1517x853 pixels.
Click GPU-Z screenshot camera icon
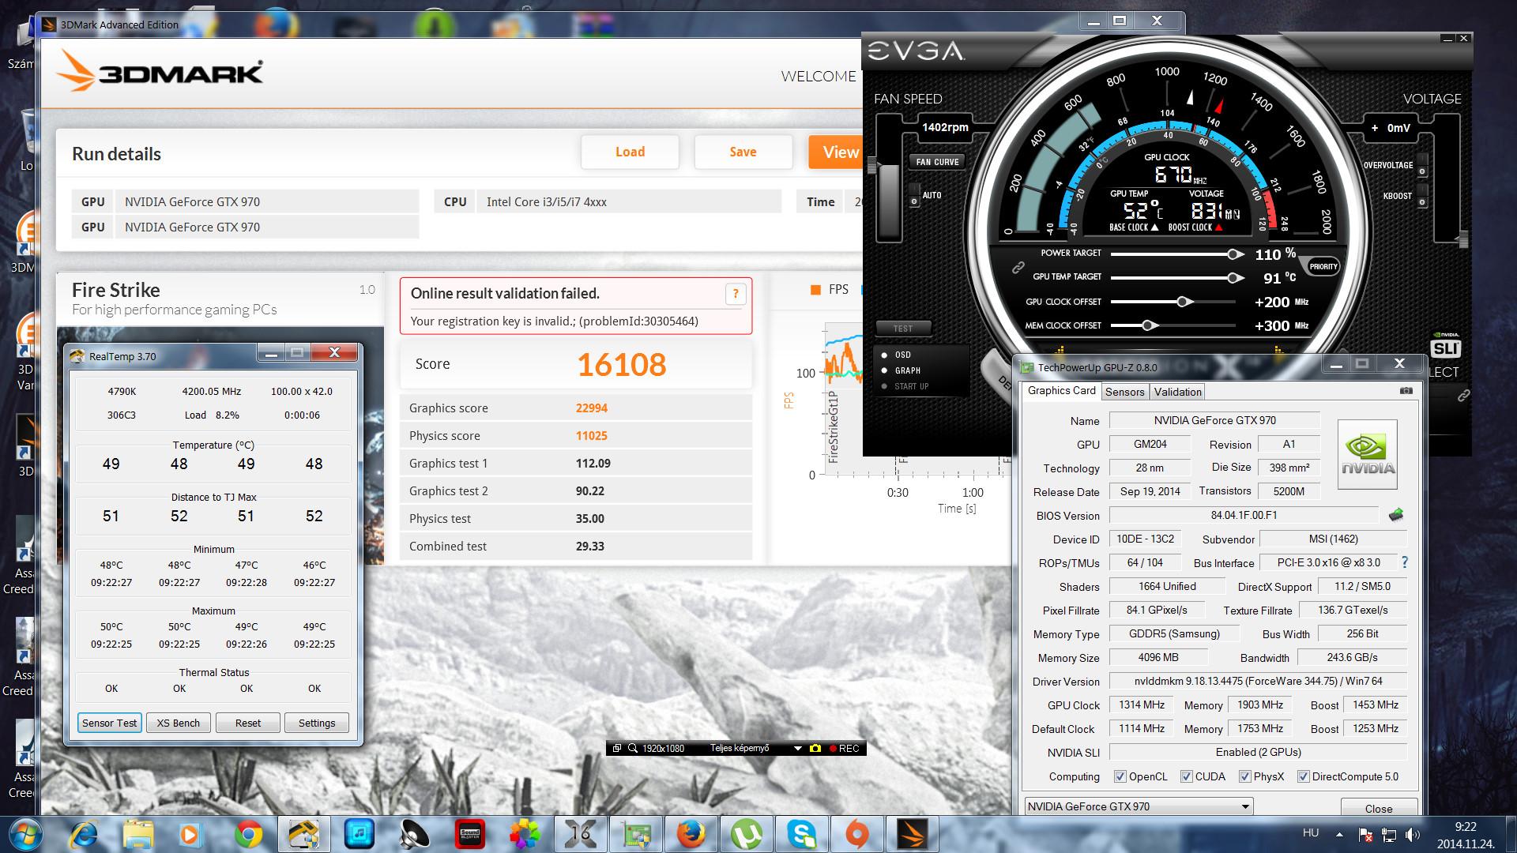(1406, 391)
